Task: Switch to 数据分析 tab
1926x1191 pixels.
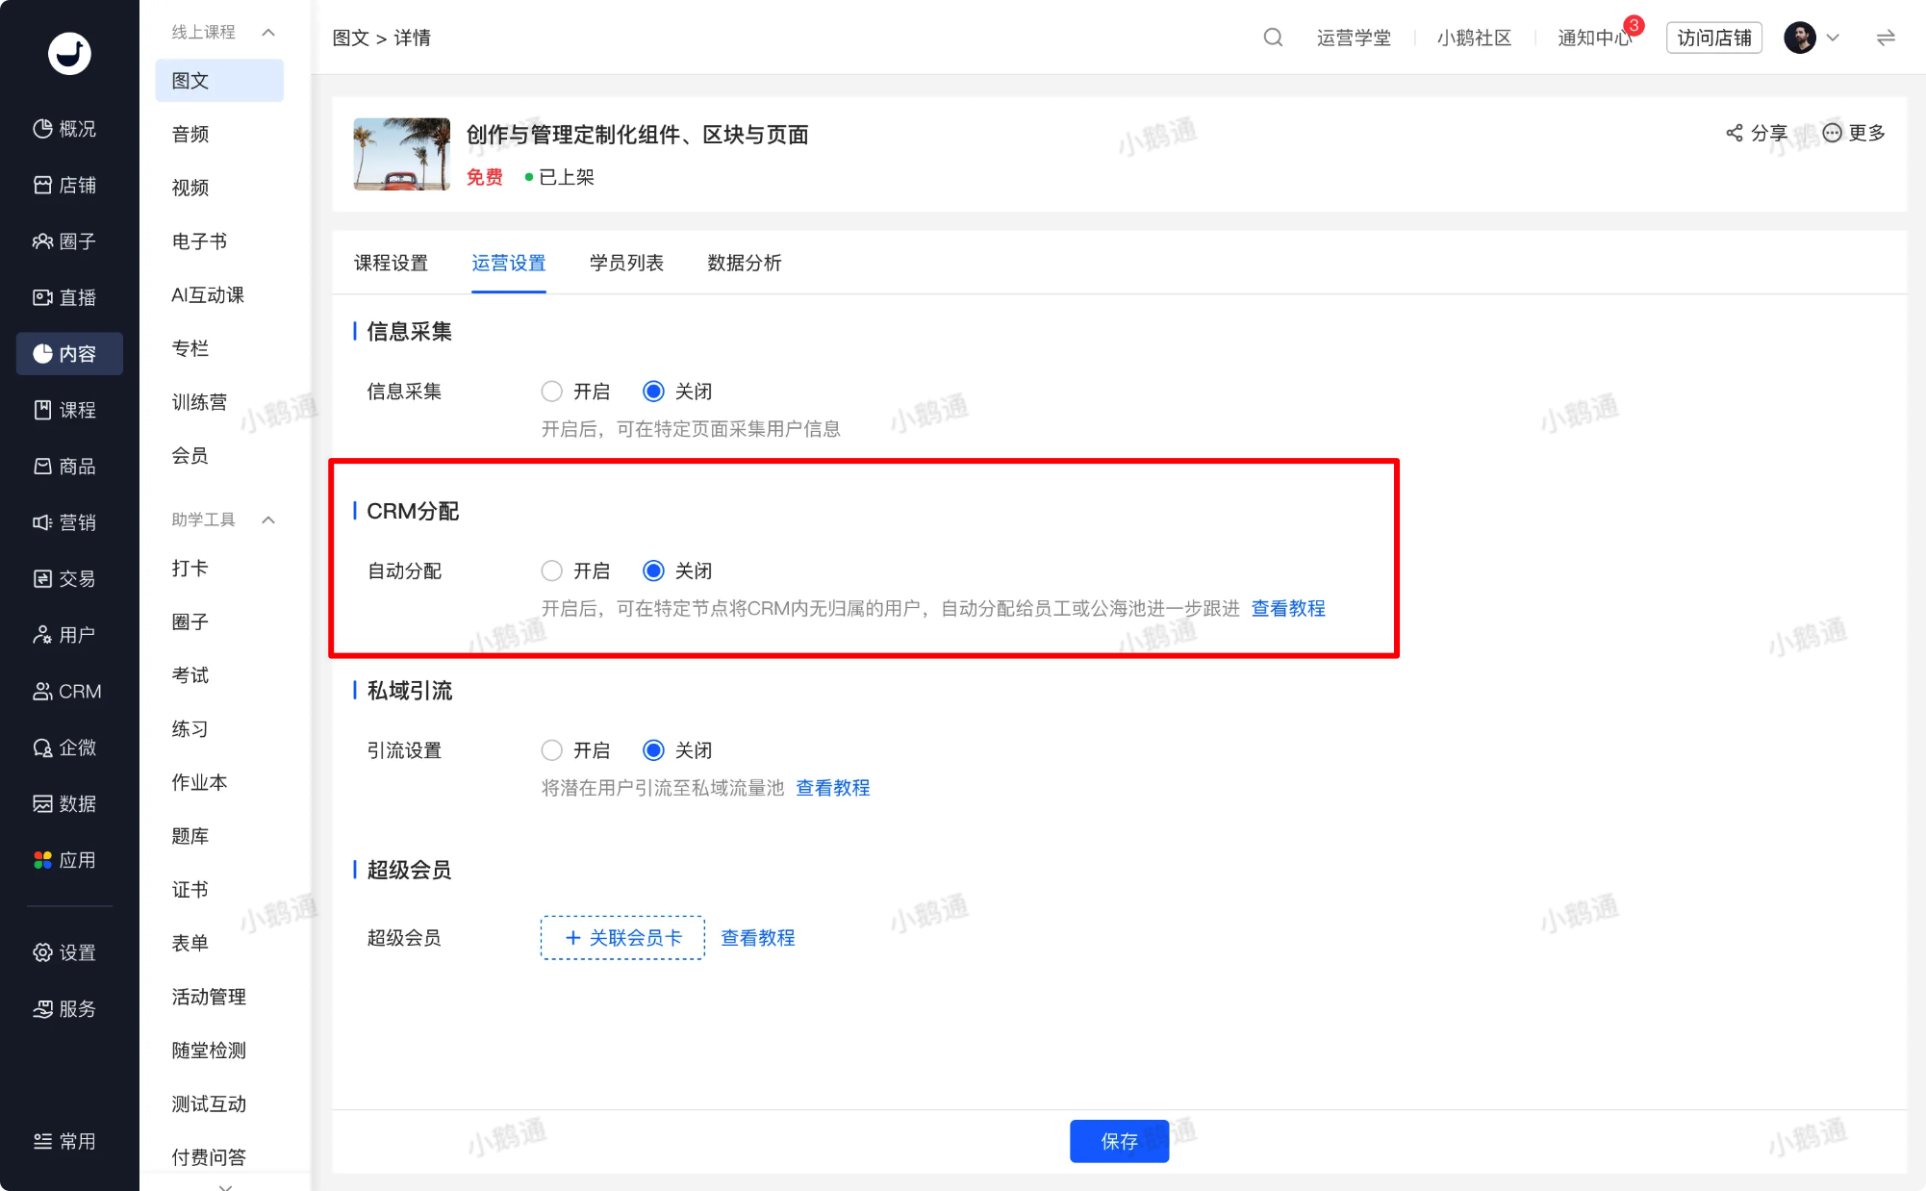Action: (x=745, y=263)
